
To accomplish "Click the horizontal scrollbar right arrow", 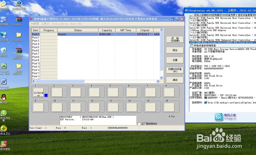I will 158,81.
